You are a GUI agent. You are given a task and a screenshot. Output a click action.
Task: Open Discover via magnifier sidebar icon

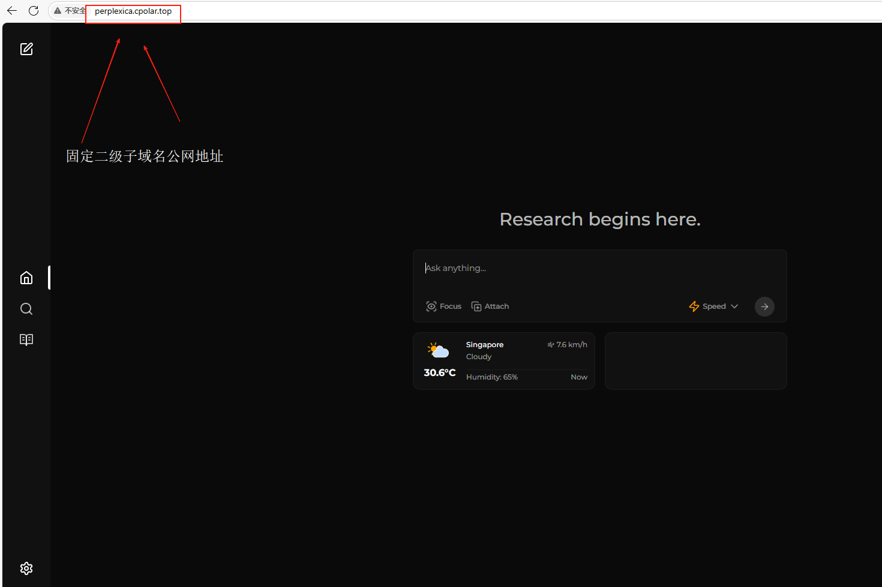click(x=26, y=309)
